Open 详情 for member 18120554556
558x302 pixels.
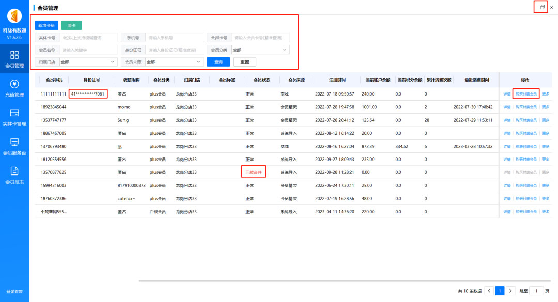point(507,160)
